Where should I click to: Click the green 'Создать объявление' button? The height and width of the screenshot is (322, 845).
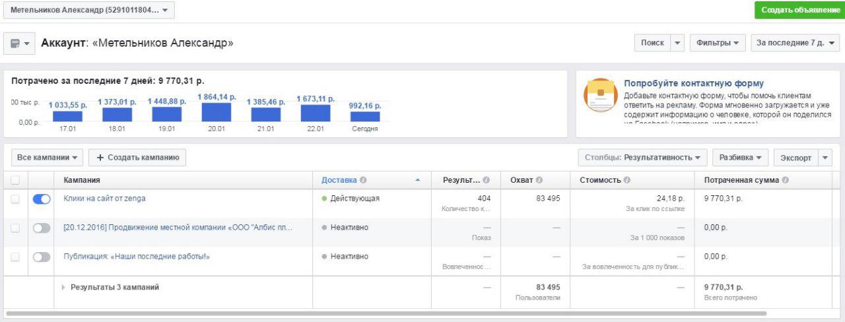tap(799, 10)
